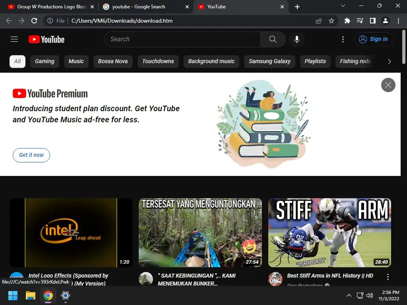Image resolution: width=407 pixels, height=305 pixels.
Task: Click the YouTube logo
Action: [x=47, y=39]
